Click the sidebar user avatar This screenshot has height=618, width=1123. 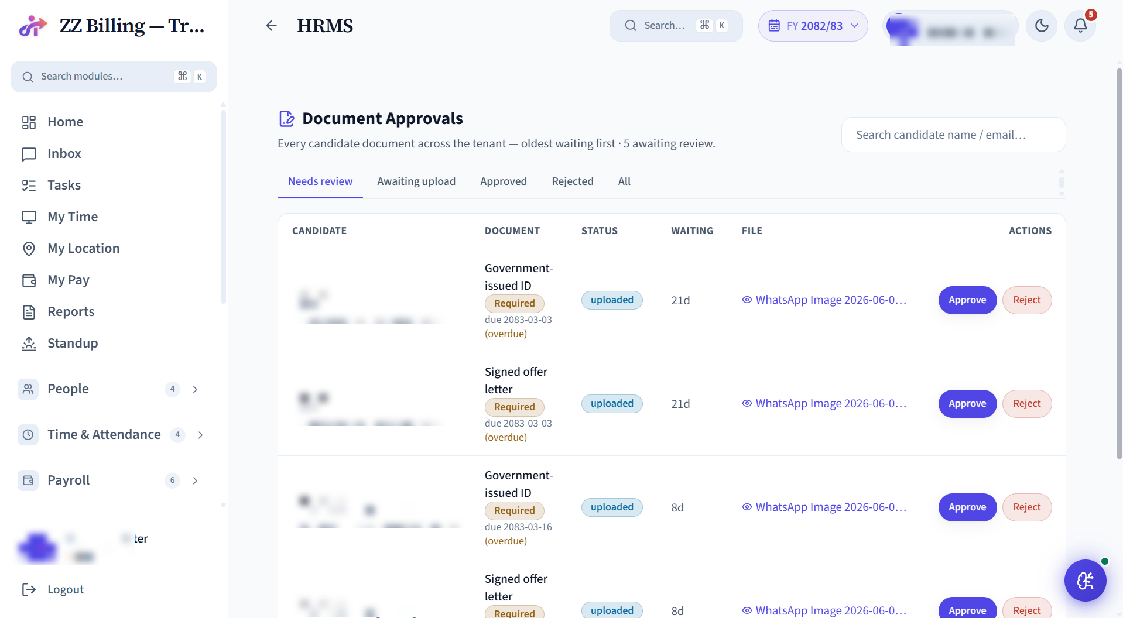[37, 548]
